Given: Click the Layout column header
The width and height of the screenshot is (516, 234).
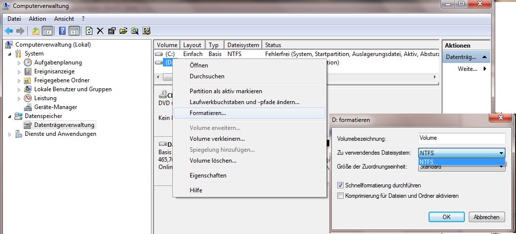Looking at the screenshot, I should 193,45.
